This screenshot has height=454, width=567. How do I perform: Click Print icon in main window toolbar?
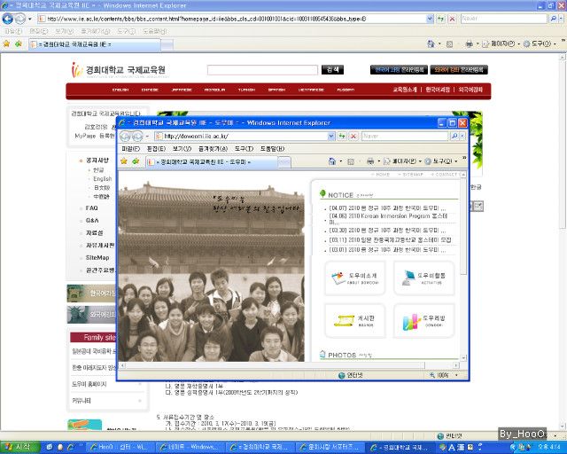click(469, 43)
